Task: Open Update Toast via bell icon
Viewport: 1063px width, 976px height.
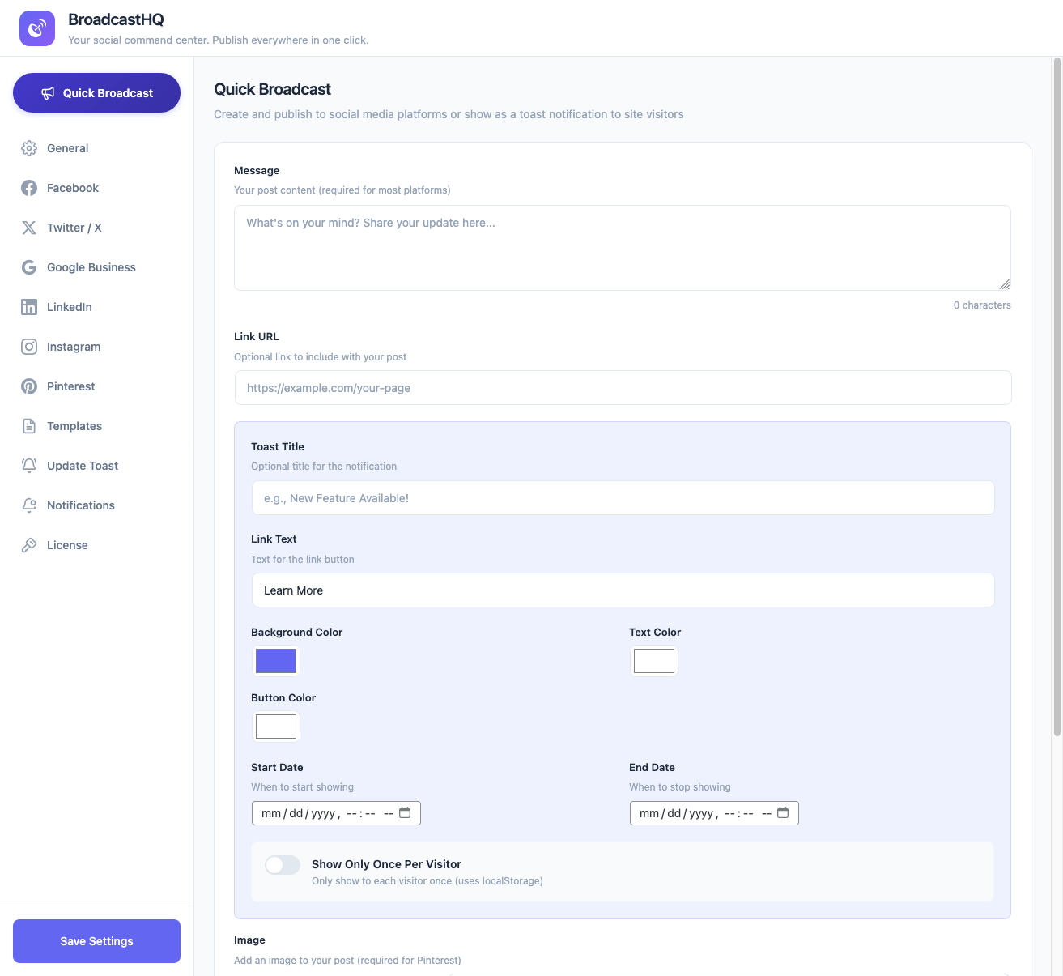Action: (29, 466)
